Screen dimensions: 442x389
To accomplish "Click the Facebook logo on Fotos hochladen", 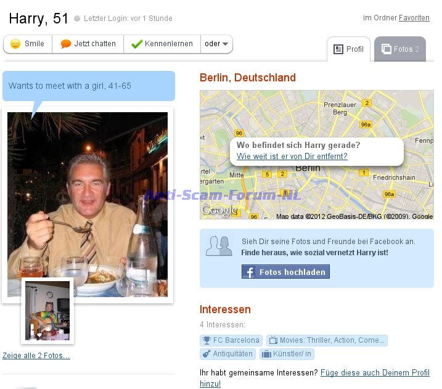I will click(x=250, y=272).
